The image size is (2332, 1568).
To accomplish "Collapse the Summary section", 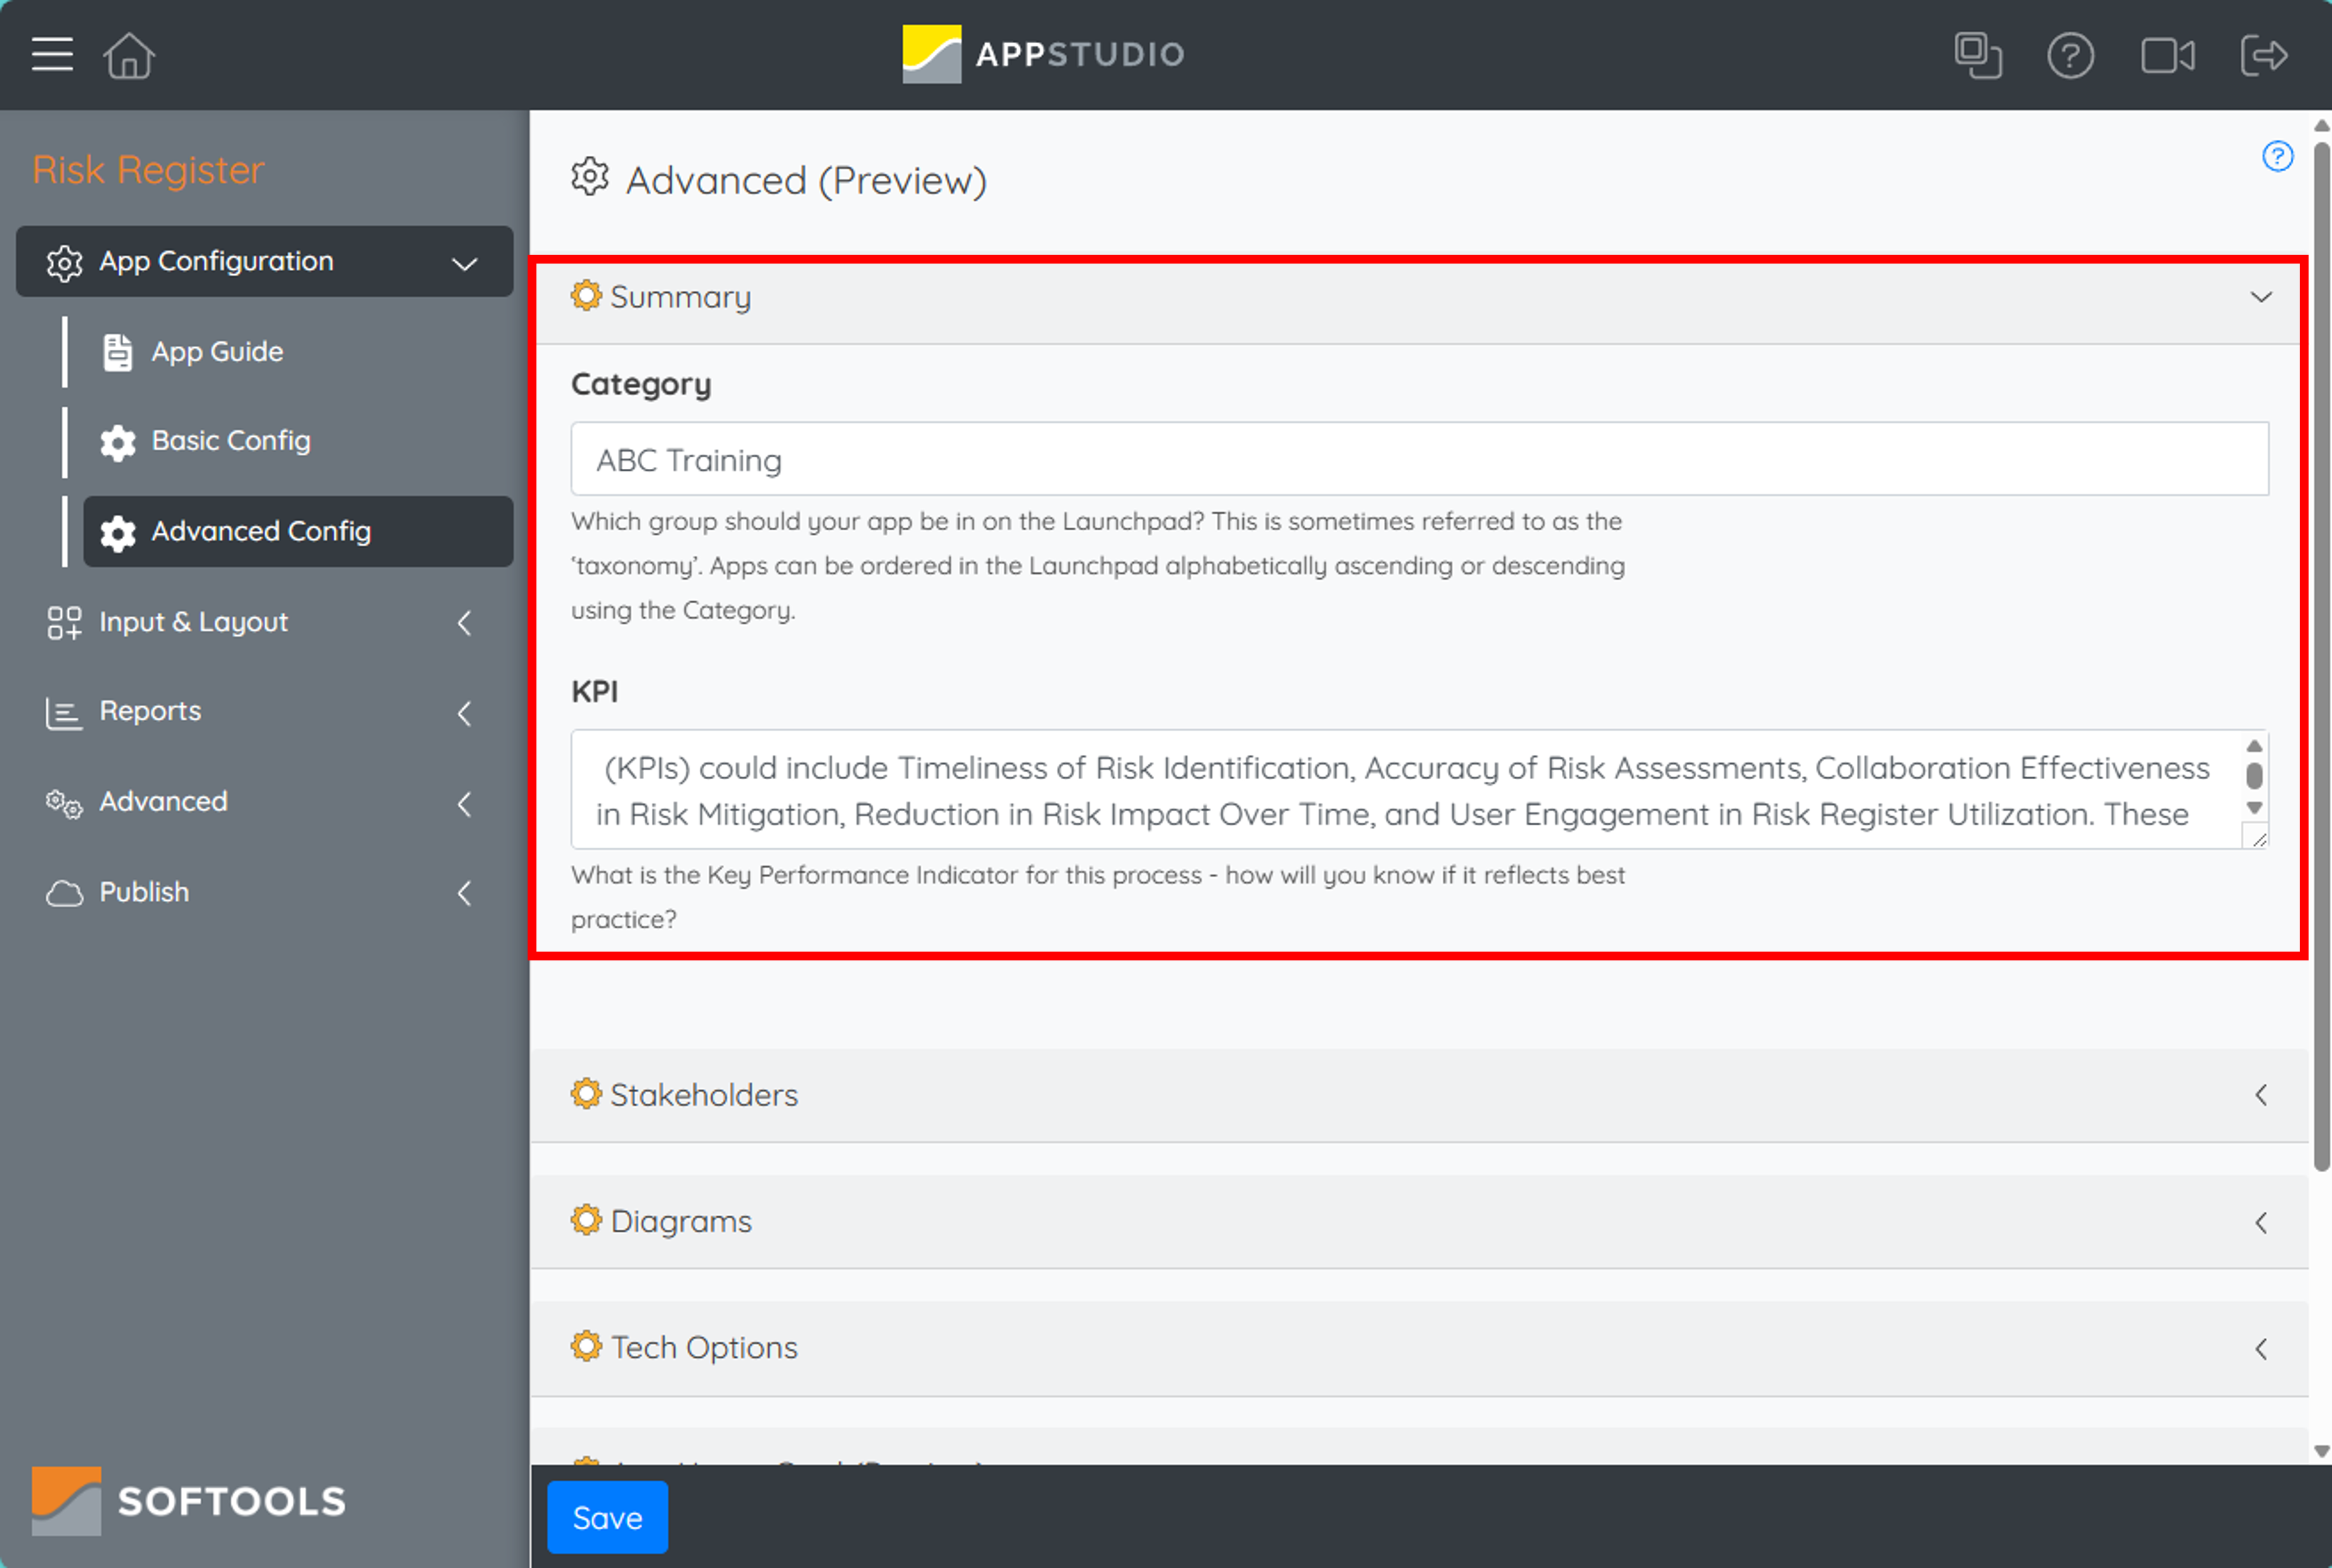I will [2261, 296].
